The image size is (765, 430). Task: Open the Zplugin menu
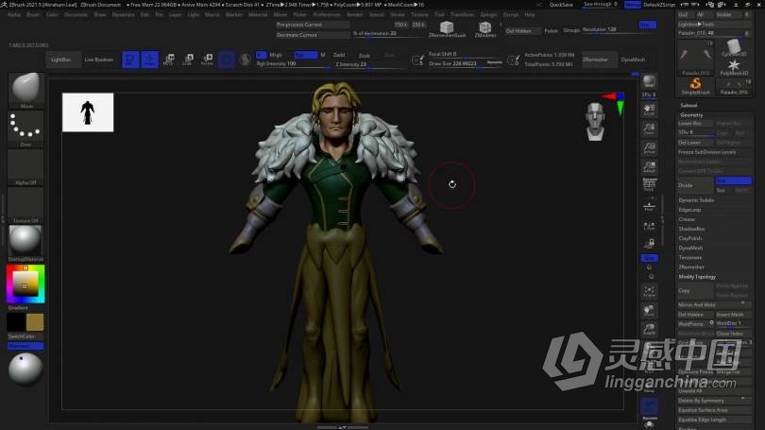[x=489, y=14]
